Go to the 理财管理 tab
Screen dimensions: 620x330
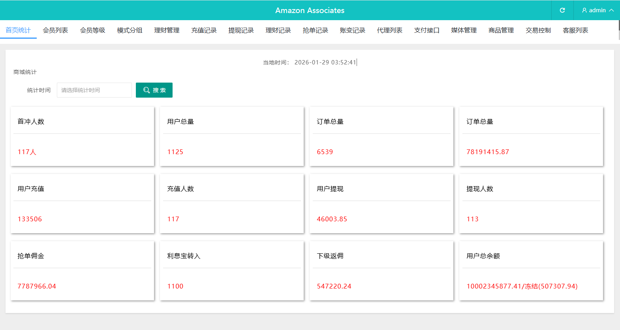[x=167, y=30]
